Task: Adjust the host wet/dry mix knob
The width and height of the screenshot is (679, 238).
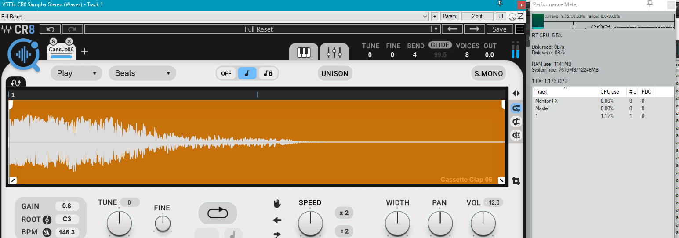Action: [x=512, y=17]
